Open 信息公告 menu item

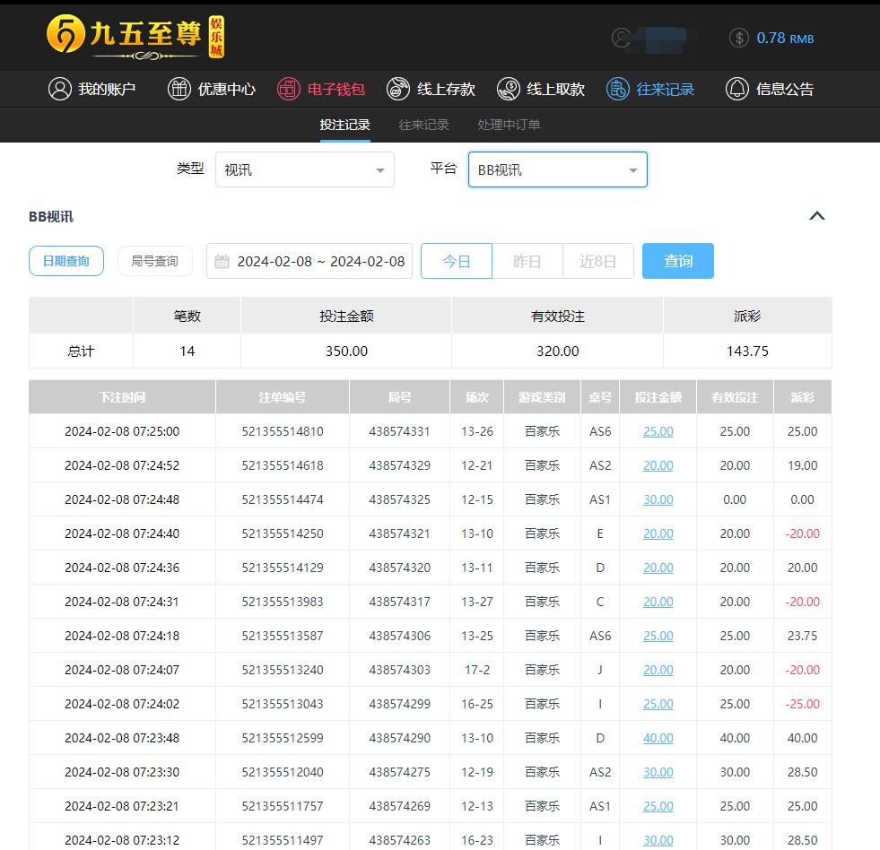[x=770, y=89]
